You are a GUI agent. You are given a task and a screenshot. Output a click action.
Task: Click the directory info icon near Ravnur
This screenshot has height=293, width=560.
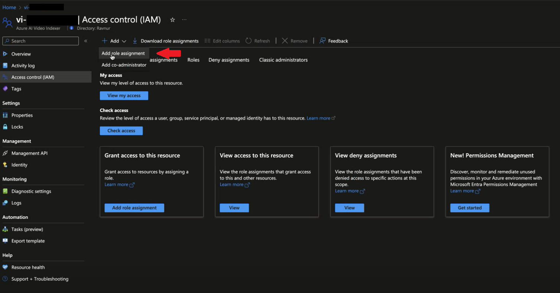pos(72,28)
